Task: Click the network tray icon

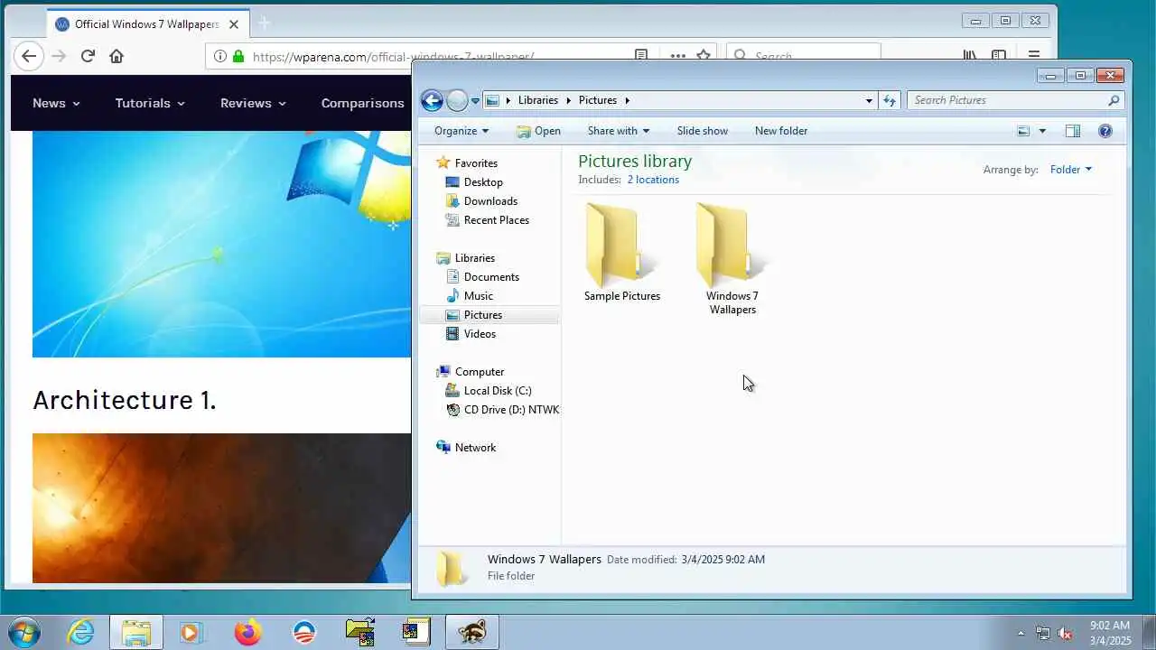Action: coord(1043,633)
